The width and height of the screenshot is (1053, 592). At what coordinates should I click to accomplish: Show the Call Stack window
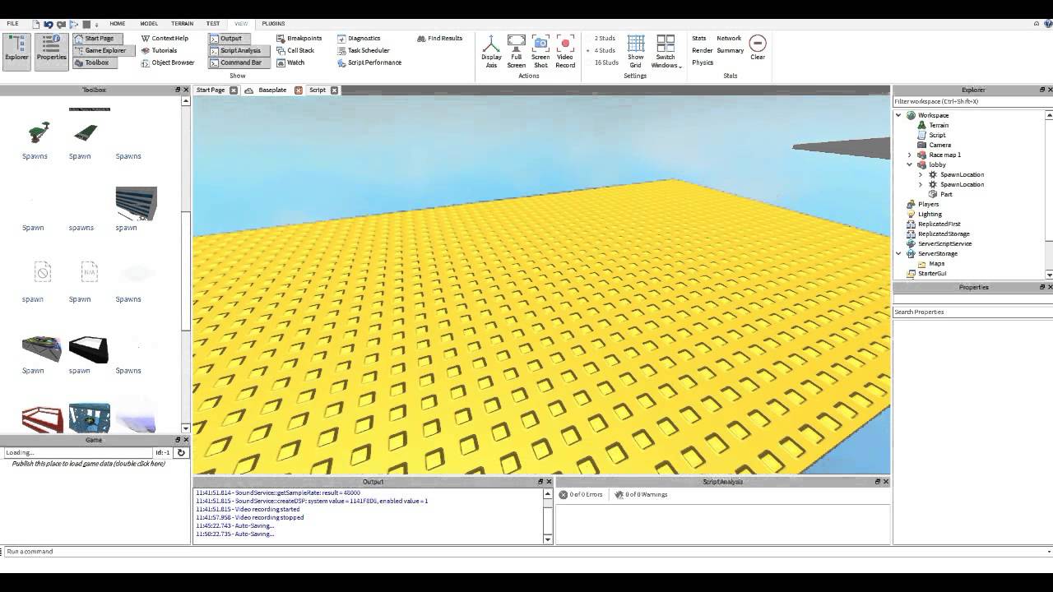pos(295,50)
